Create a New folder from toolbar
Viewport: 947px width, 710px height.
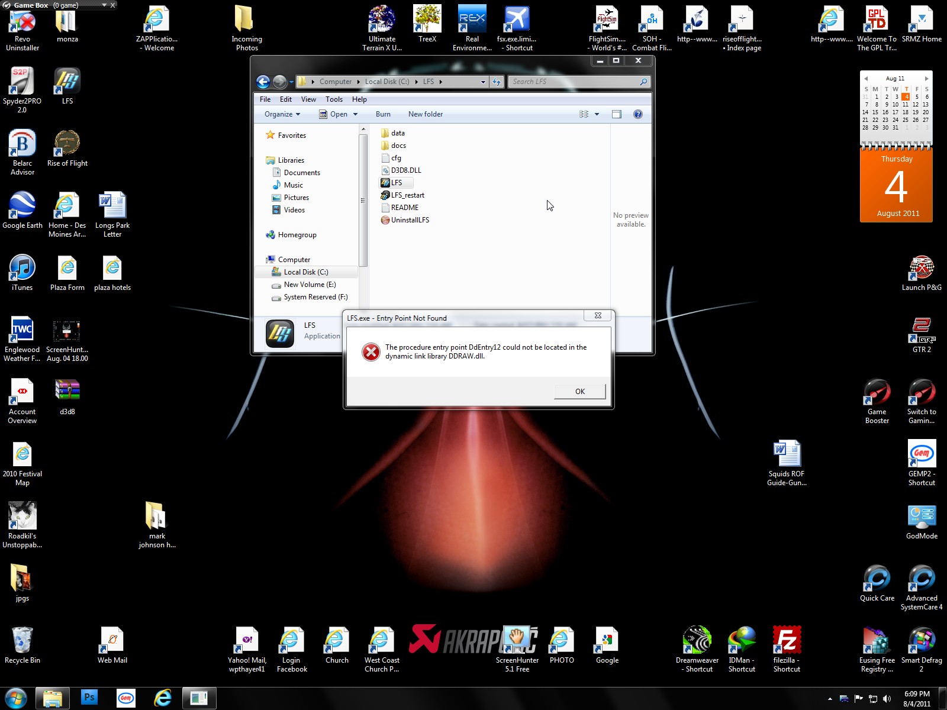click(x=426, y=114)
